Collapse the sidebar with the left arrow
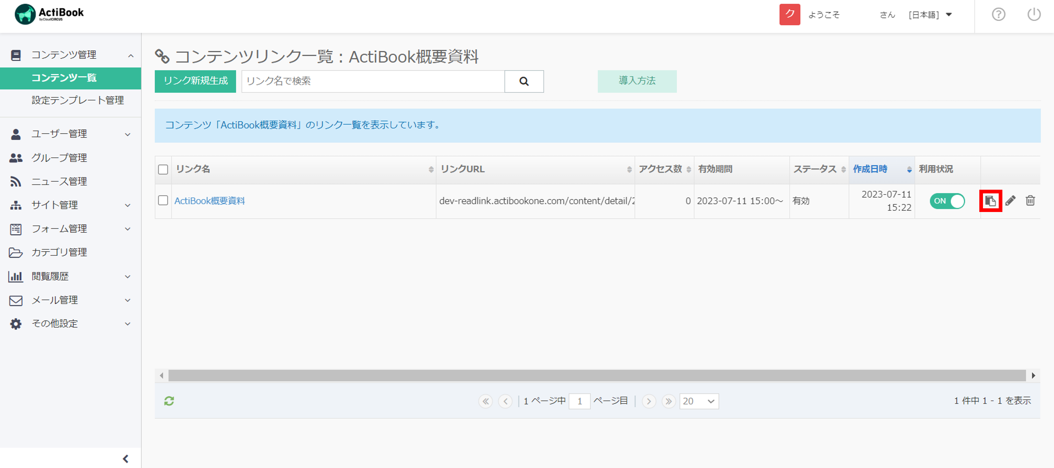Viewport: 1054px width, 468px height. [x=126, y=459]
